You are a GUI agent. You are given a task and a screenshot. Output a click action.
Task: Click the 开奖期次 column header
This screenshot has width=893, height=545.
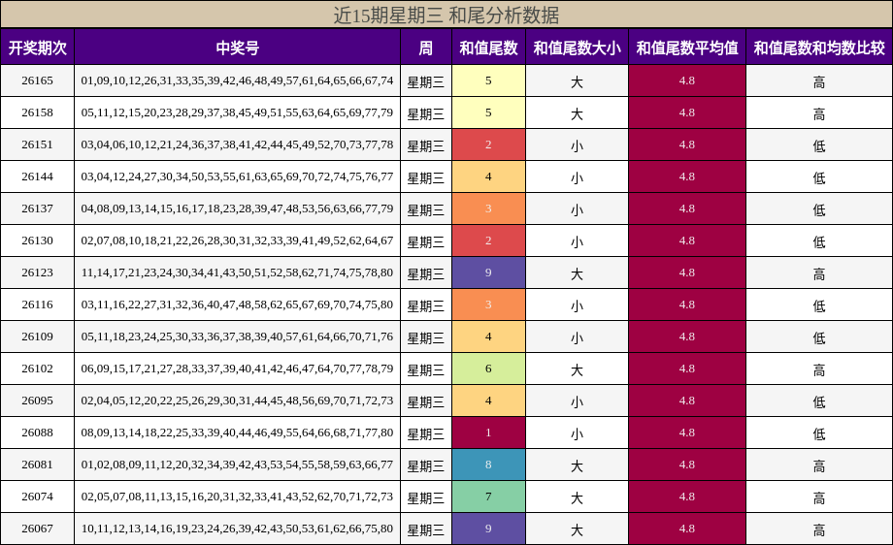tap(38, 48)
